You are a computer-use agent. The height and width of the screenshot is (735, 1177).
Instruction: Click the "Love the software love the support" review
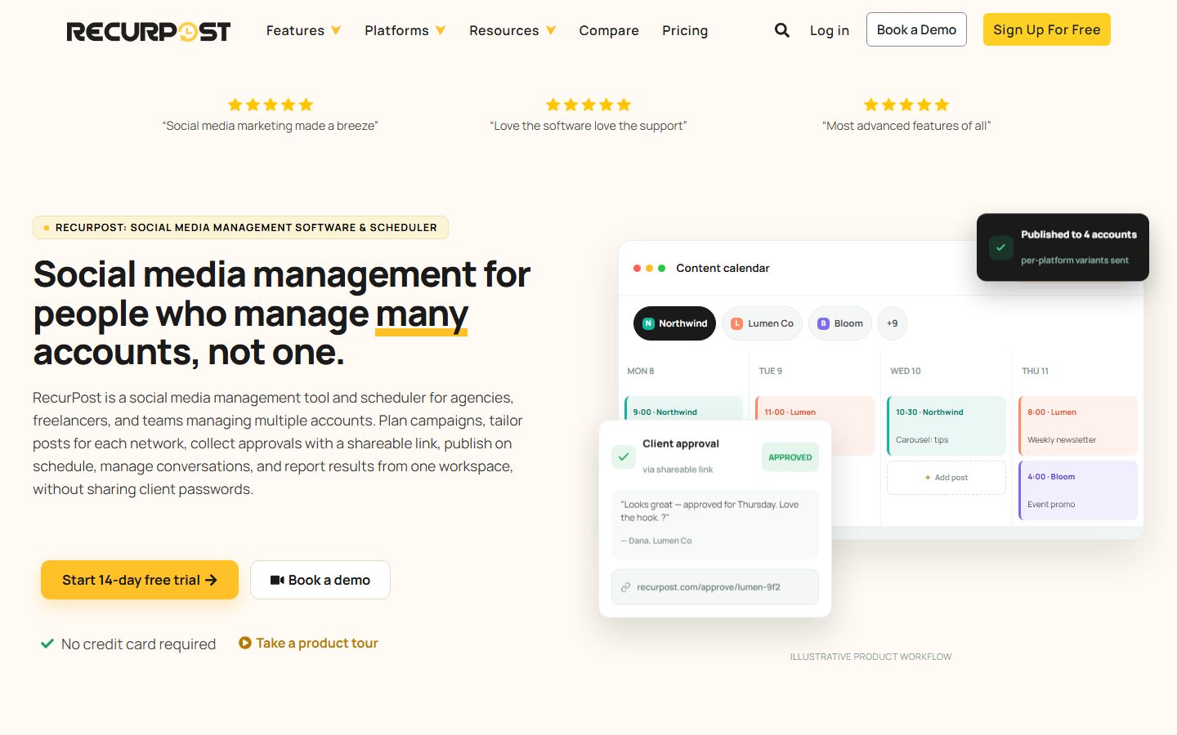pos(588,126)
